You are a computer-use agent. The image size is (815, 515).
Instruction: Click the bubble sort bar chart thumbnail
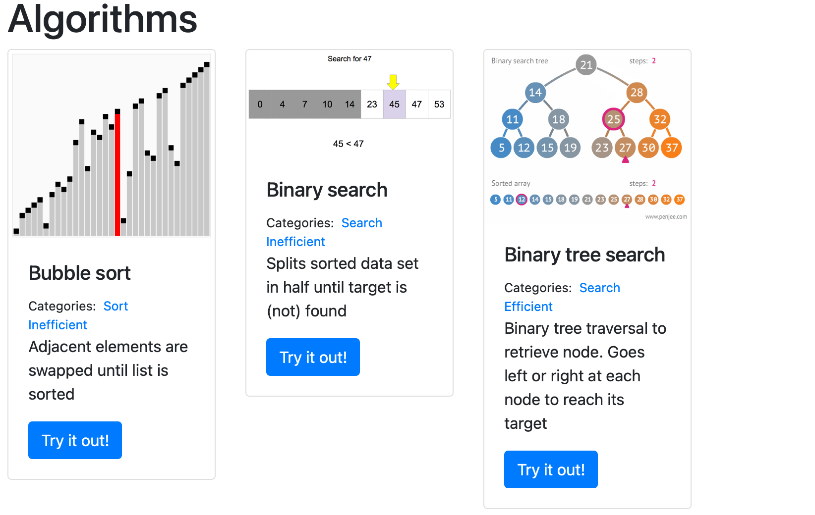point(112,145)
